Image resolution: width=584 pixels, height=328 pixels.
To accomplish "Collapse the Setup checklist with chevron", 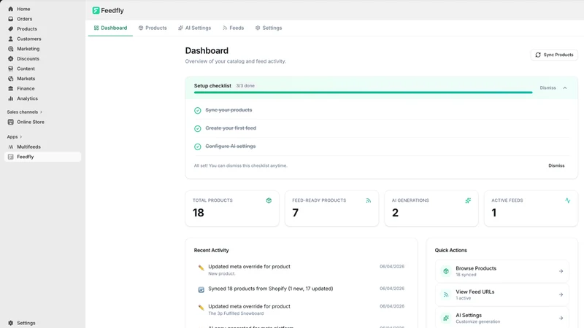I will coord(565,87).
